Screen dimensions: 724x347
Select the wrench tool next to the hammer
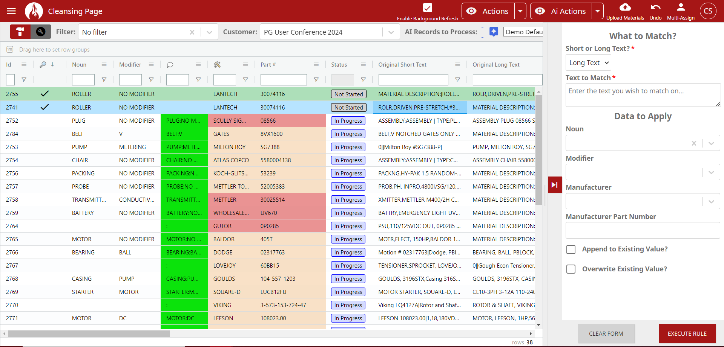pyautogui.click(x=41, y=32)
